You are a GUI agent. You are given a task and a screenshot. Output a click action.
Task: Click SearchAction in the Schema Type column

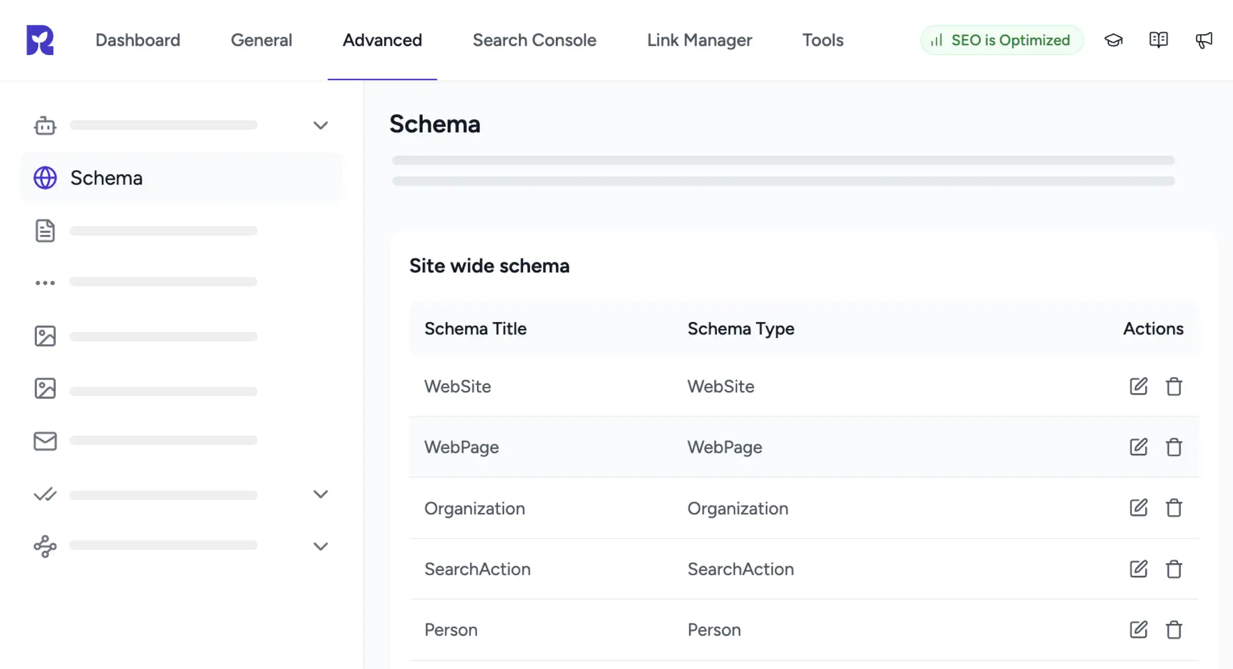pyautogui.click(x=741, y=569)
